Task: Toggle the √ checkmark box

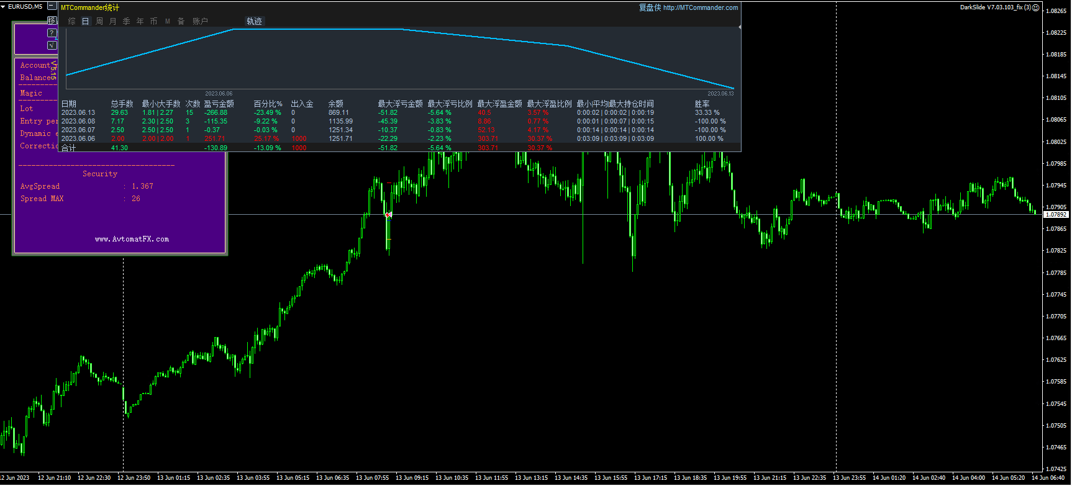Action: pos(52,45)
